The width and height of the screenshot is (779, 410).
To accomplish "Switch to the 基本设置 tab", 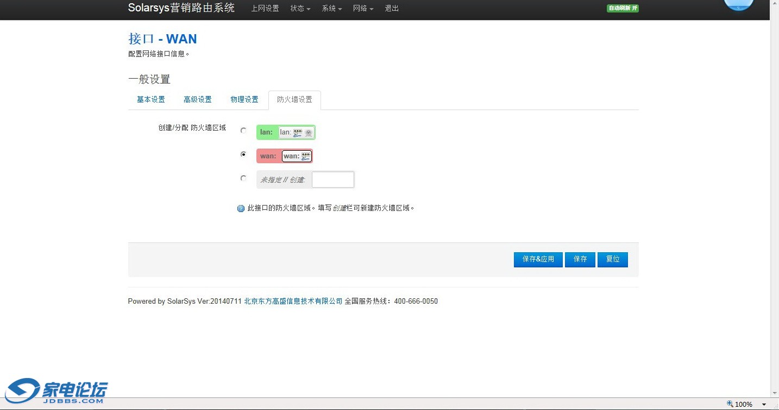I will tap(151, 100).
